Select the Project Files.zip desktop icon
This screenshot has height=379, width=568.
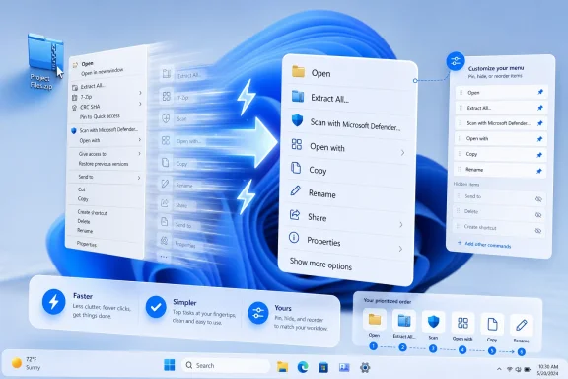click(x=45, y=61)
